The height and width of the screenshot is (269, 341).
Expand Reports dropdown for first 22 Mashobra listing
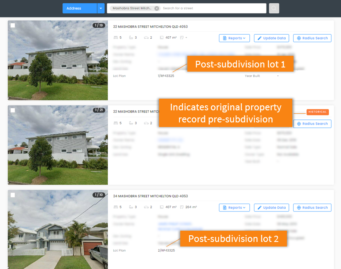(x=234, y=38)
